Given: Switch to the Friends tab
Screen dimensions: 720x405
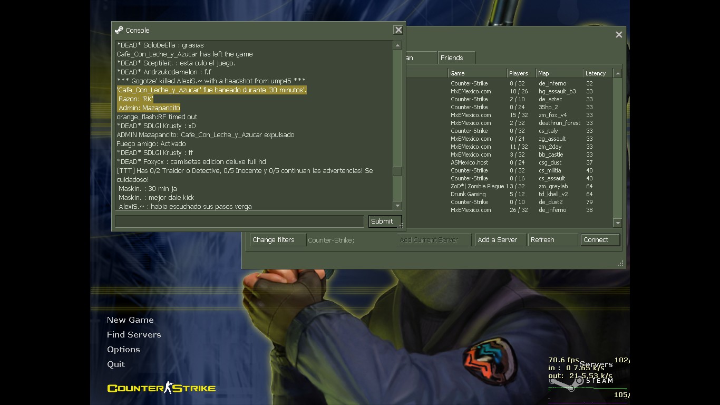Looking at the screenshot, I should 456,57.
